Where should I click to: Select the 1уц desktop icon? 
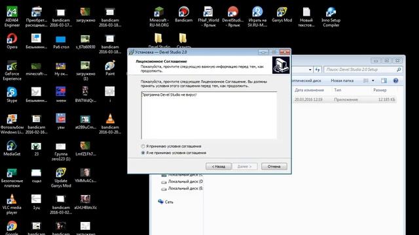[x=37, y=202]
